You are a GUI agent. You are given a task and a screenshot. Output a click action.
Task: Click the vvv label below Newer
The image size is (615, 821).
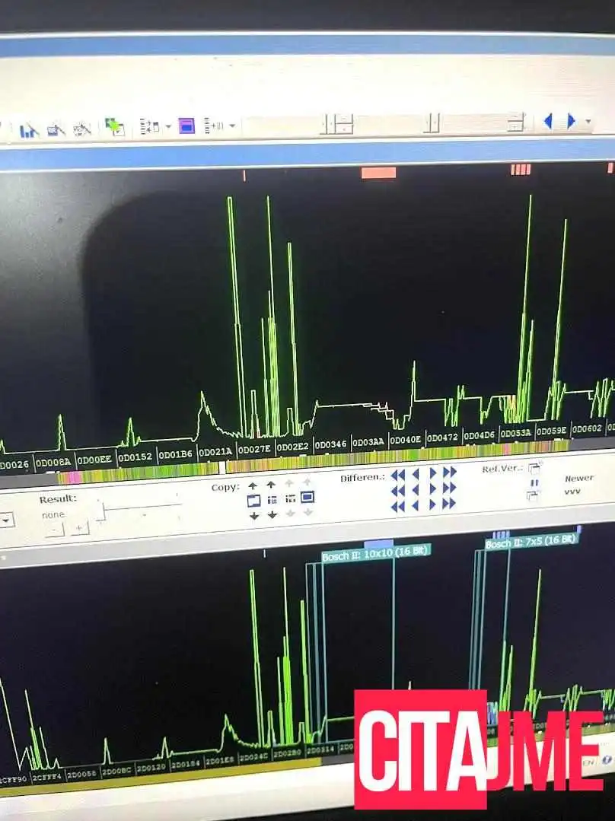click(x=572, y=491)
